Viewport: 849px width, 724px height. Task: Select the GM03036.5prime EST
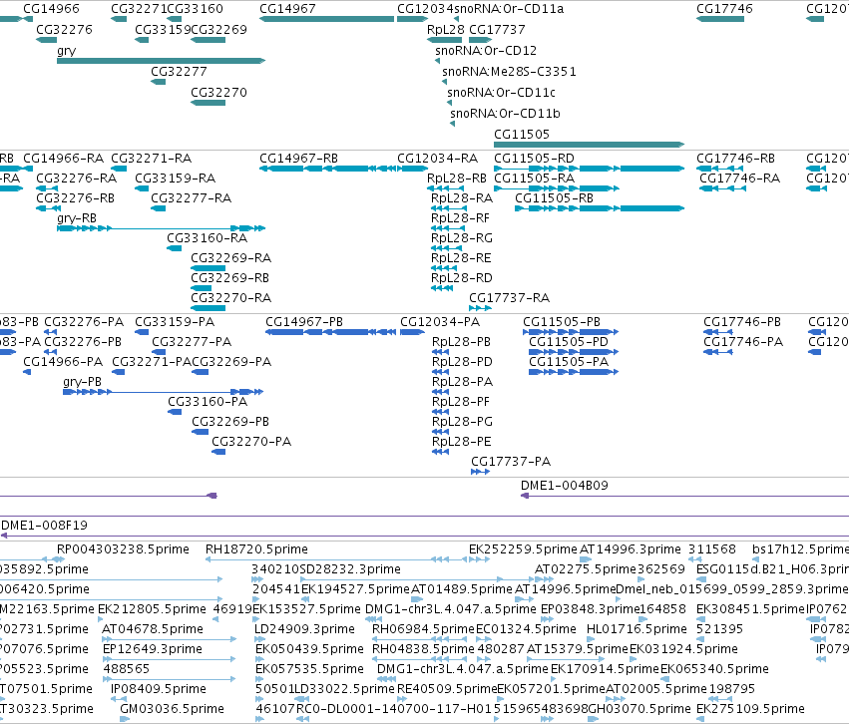[x=125, y=719]
